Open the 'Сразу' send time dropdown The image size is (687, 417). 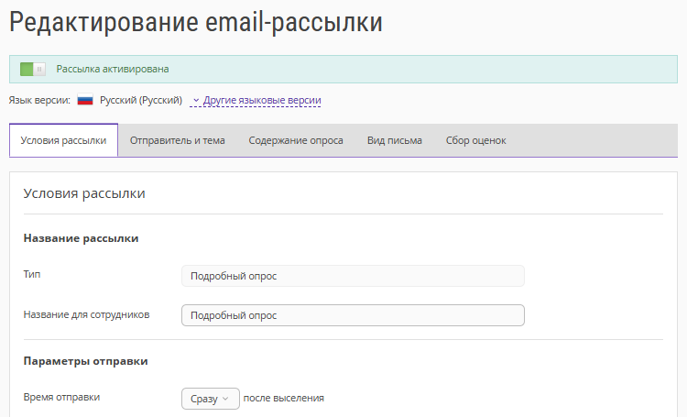[x=210, y=399]
